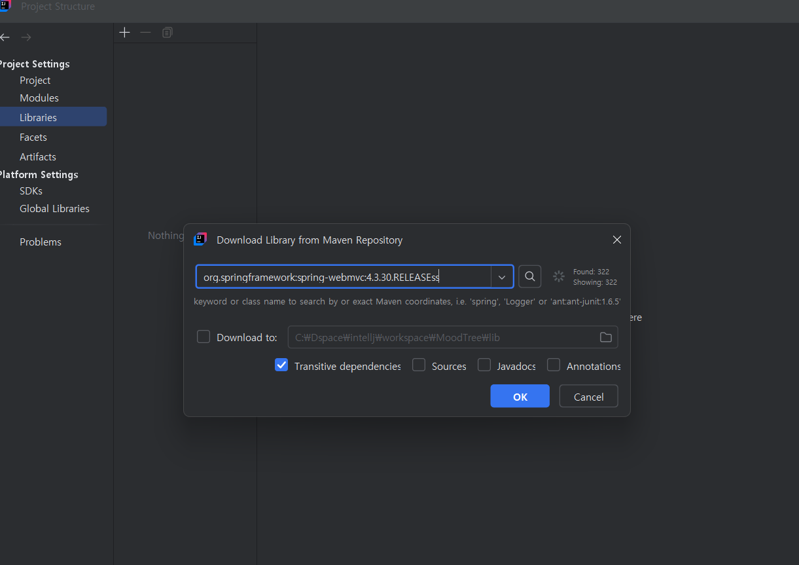Viewport: 799px width, 565px height.
Task: Open Global Libraries settings
Action: [x=54, y=208]
